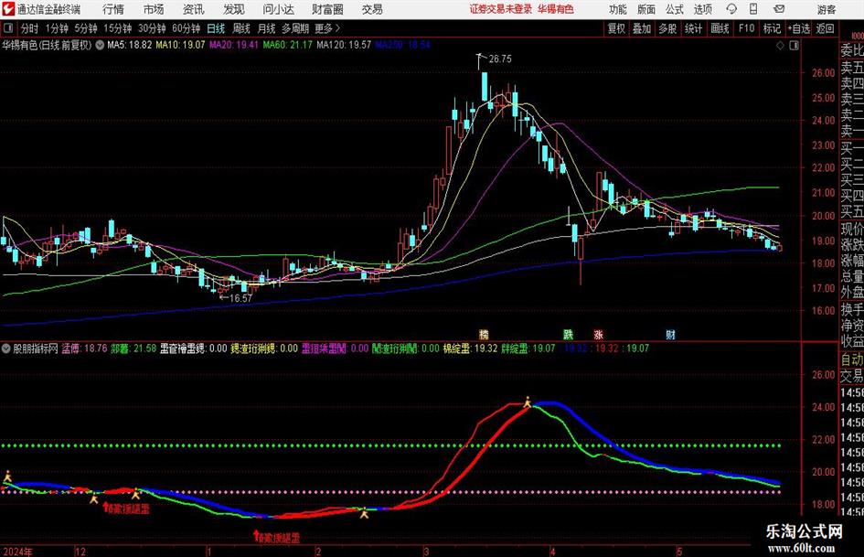Viewport: 864px width, 557px height.
Task: Open the F10 company info button
Action: pos(747,28)
